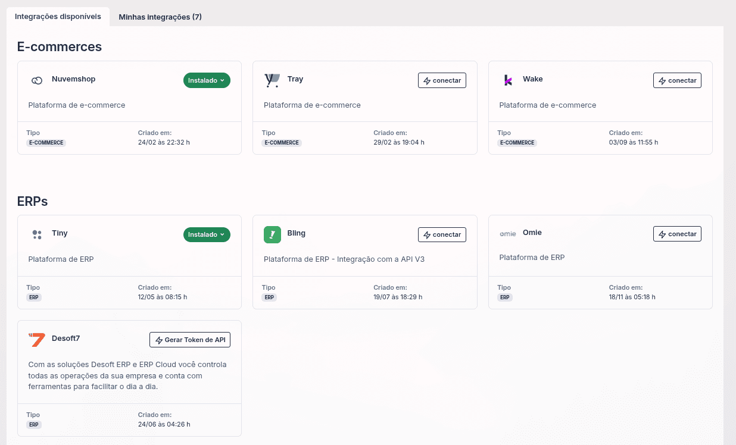
Task: Click the date 24/02 às 22:32 h
Action: coord(164,143)
